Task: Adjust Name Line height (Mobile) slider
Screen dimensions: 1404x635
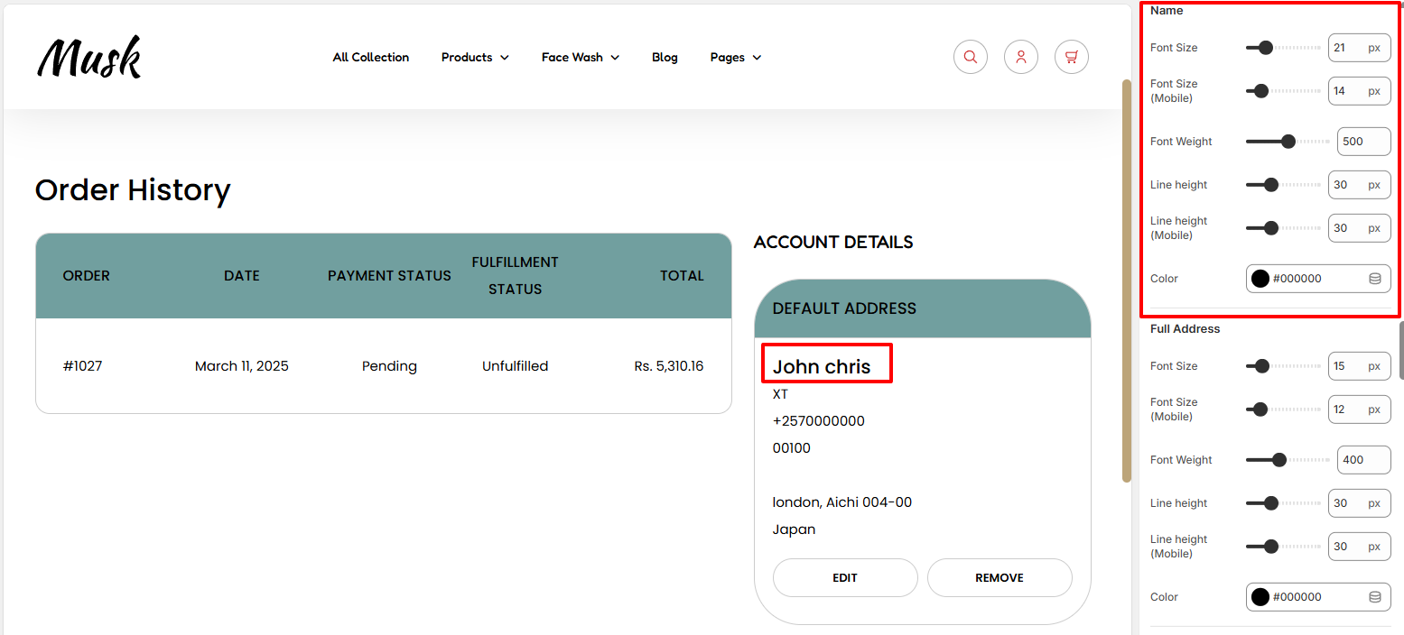Action: click(1283, 228)
